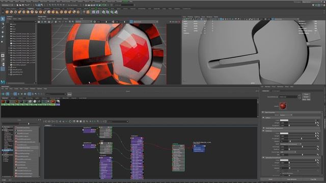Click the IOR slider handle

(x=303, y=155)
